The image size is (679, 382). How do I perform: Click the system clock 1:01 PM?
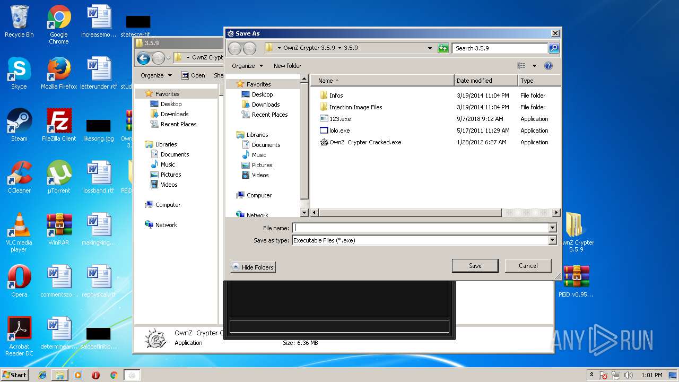tap(651, 375)
